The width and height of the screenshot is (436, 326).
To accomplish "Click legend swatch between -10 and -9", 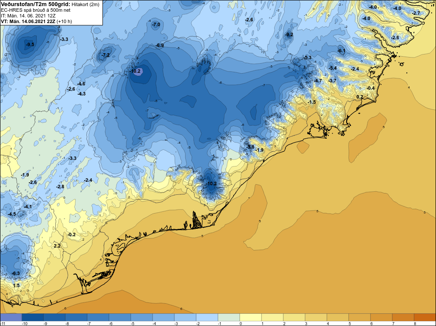I will click(x=33, y=317).
